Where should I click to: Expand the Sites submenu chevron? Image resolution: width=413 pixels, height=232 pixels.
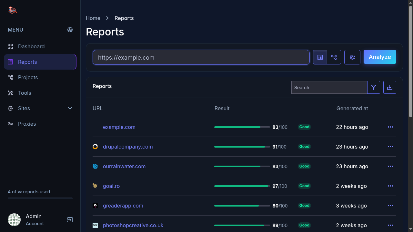(70, 108)
